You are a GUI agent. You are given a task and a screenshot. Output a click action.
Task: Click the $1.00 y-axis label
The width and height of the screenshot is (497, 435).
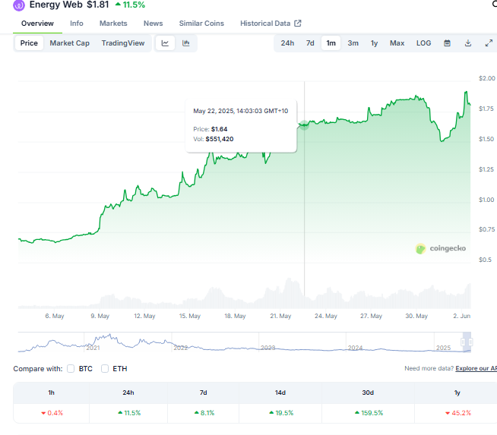pos(486,200)
